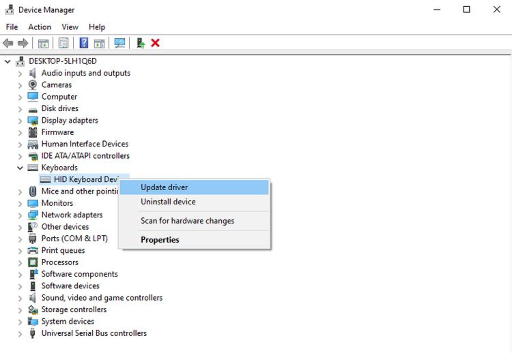This screenshot has height=353, width=512.
Task: Select the Sound, video and game controllers item
Action: click(102, 298)
